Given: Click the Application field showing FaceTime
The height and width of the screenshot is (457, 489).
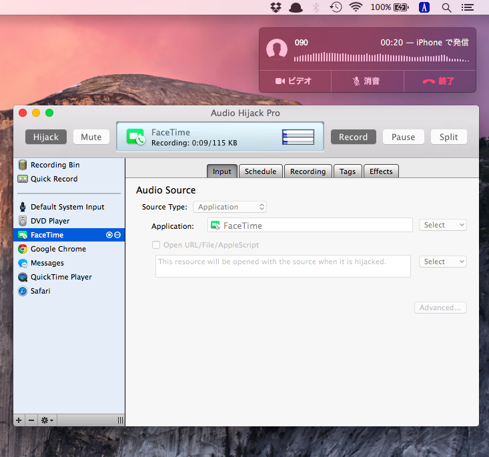Looking at the screenshot, I should (310, 225).
